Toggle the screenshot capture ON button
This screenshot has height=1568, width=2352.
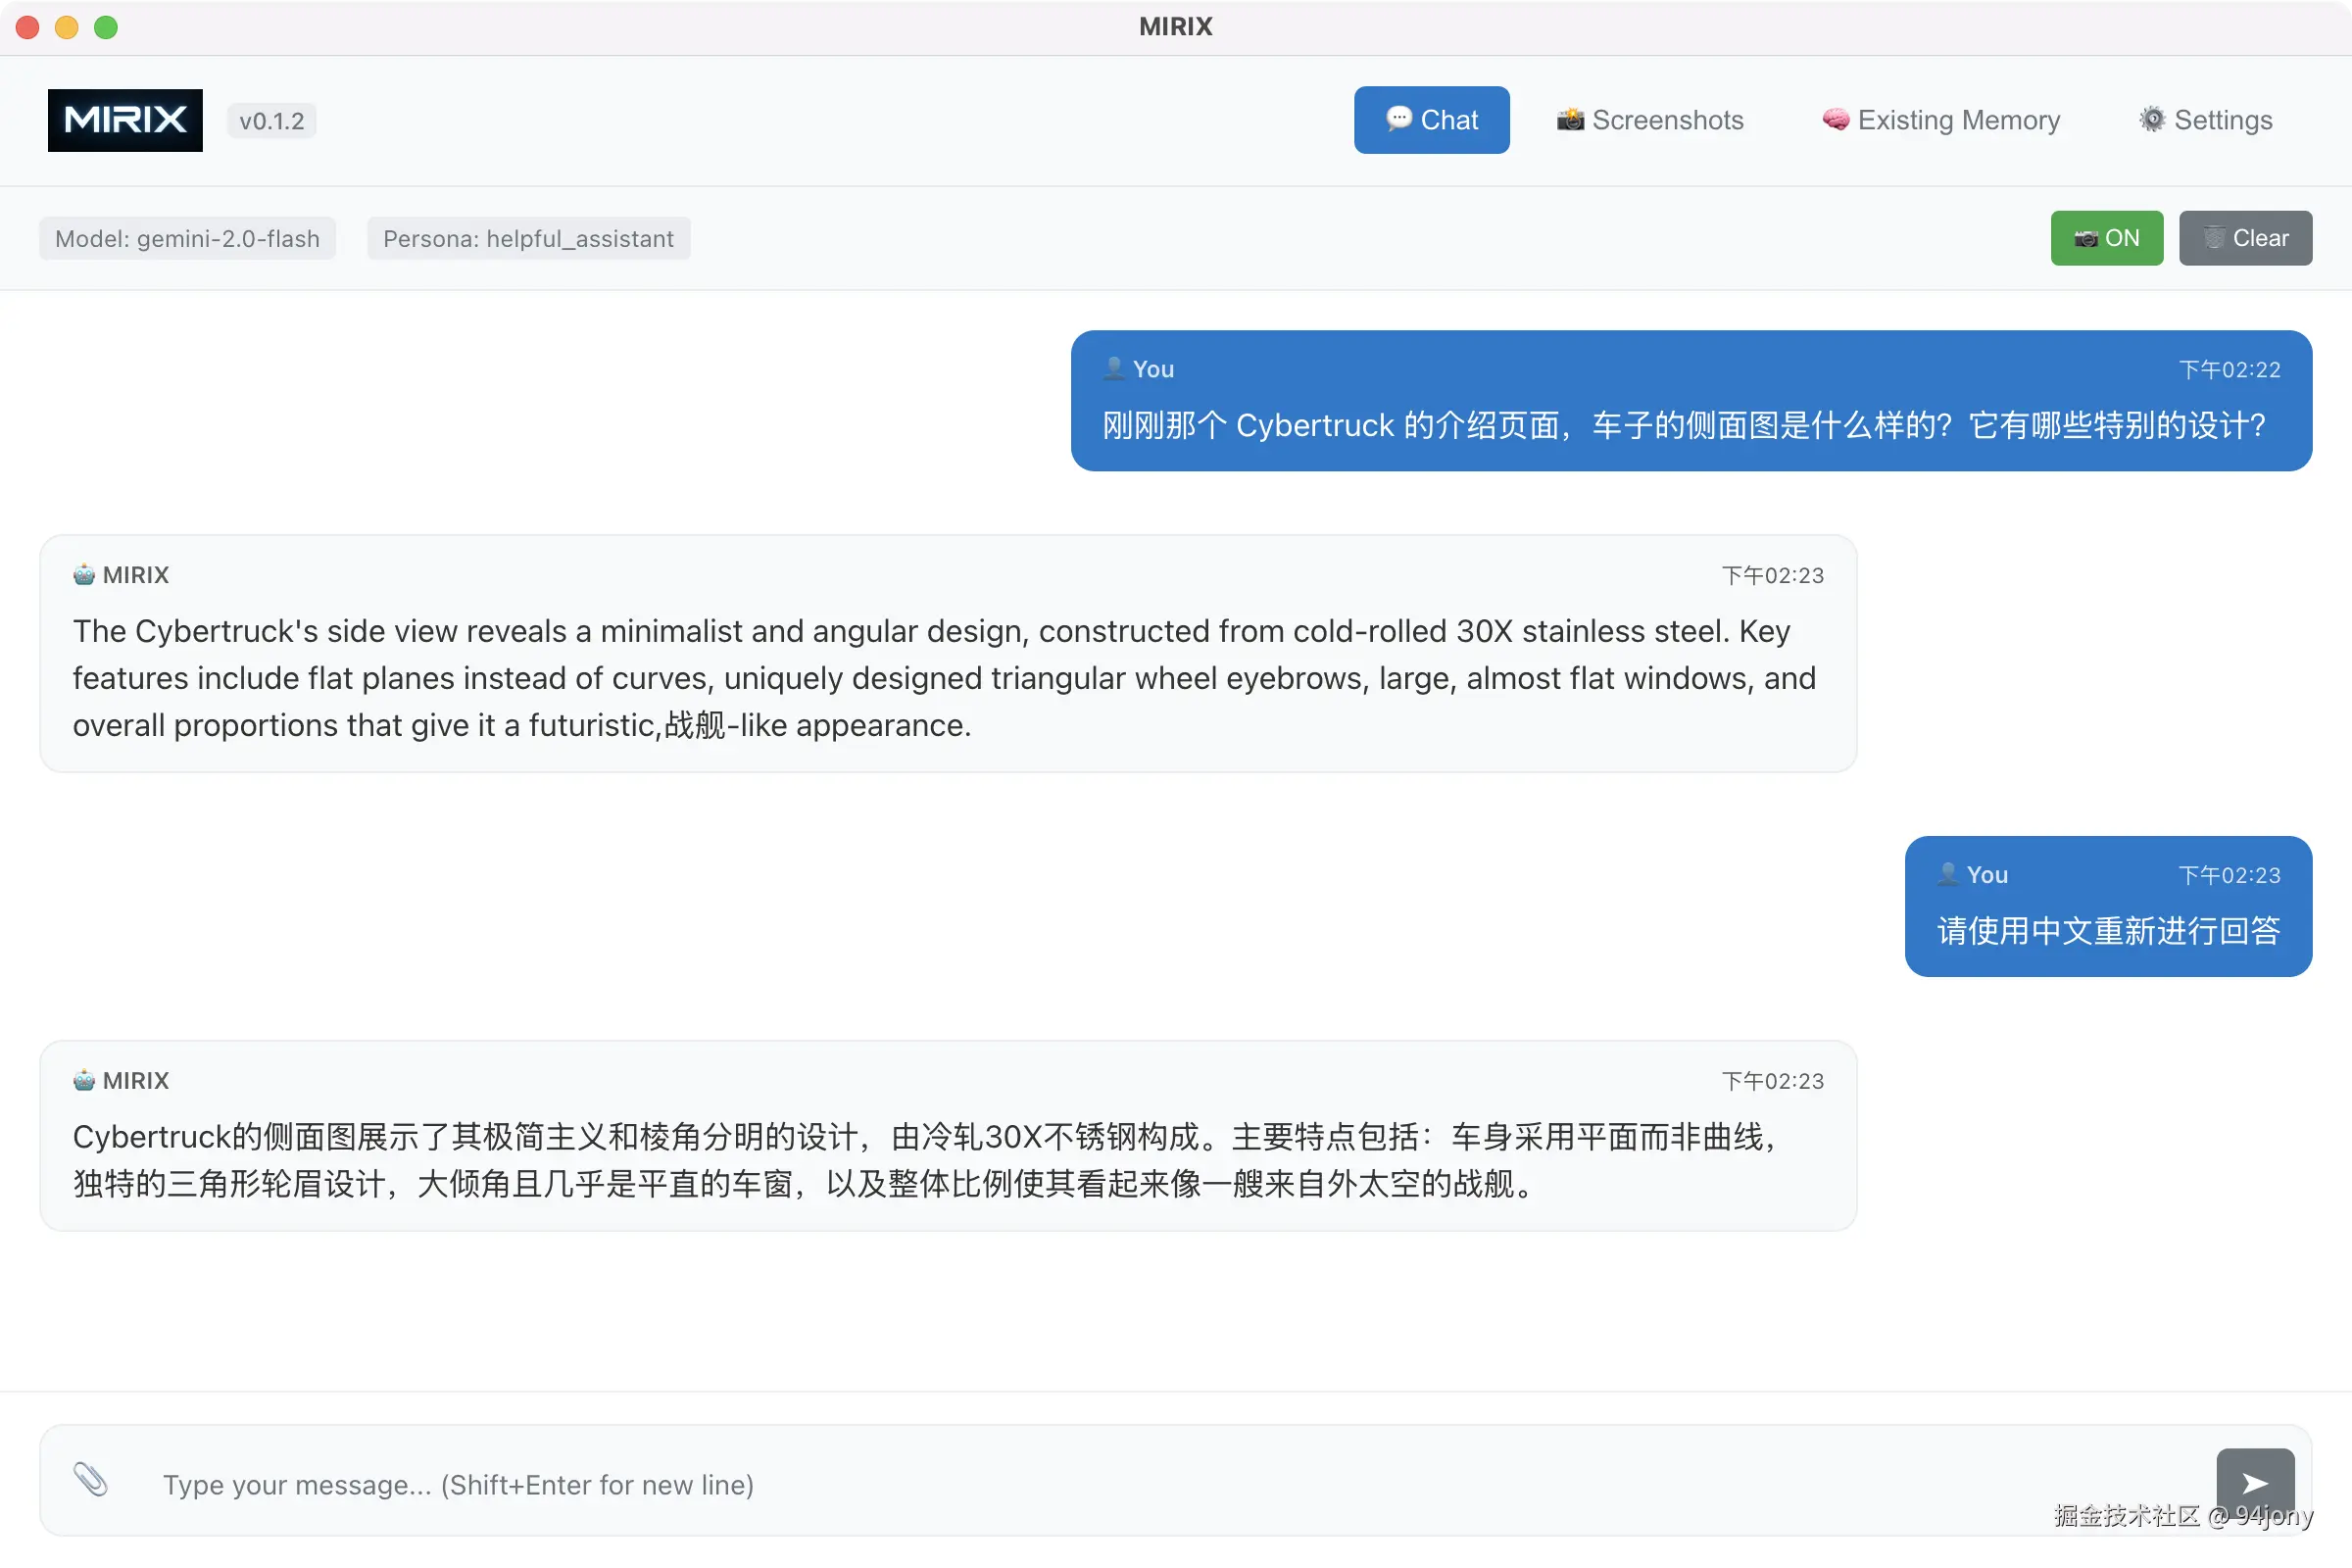(x=2106, y=238)
